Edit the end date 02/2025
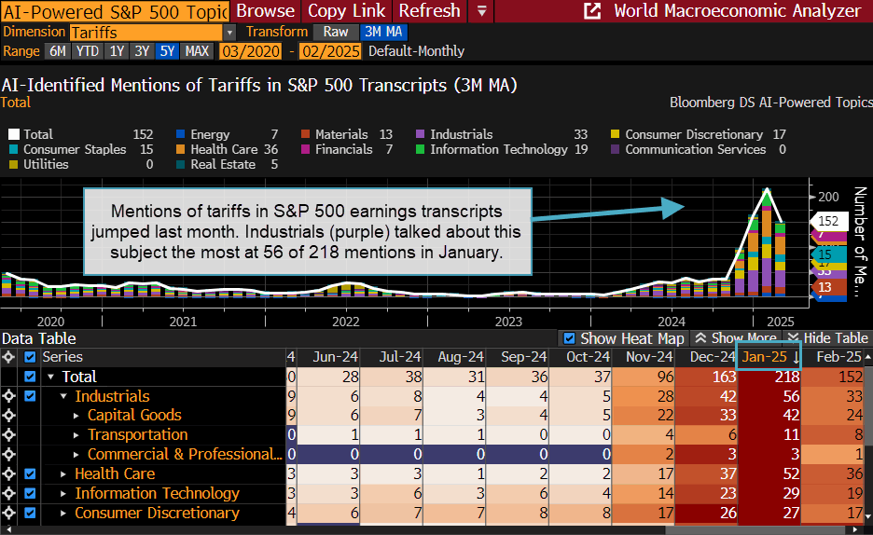The image size is (873, 535). [x=330, y=51]
